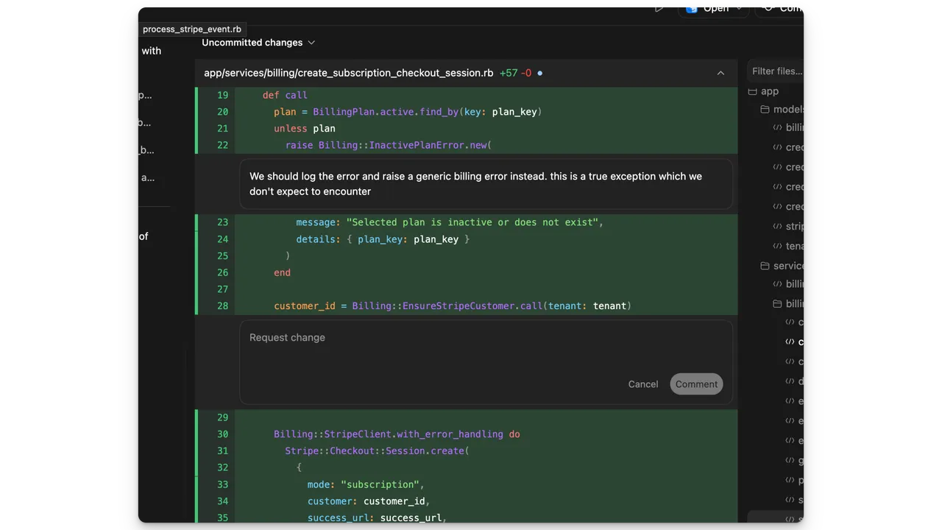The height and width of the screenshot is (530, 942).
Task: Click line number 19
Action: point(222,95)
